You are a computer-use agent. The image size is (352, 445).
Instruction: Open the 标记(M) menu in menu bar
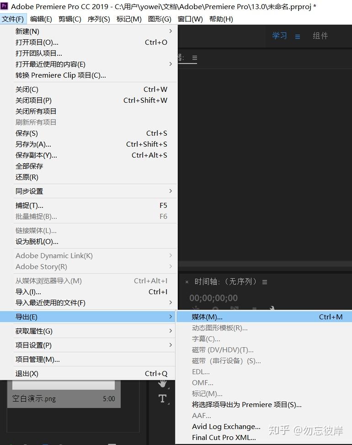click(129, 19)
